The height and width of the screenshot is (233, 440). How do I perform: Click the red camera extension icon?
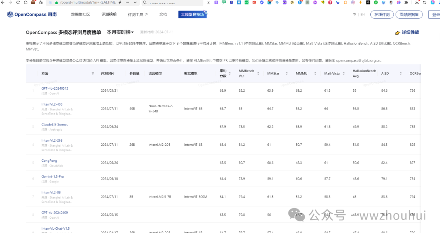(x=254, y=2)
